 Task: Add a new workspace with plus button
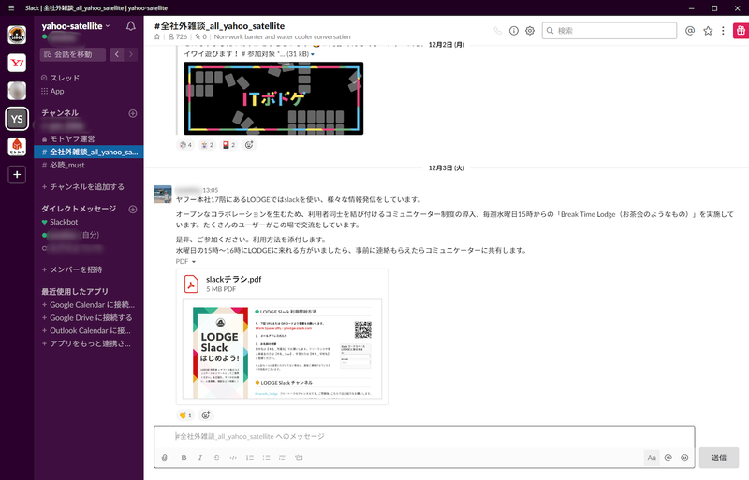click(17, 175)
